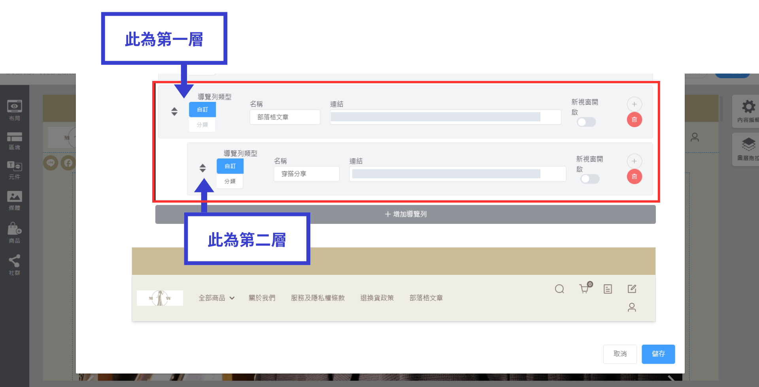Open the 商品 products panel
The height and width of the screenshot is (387, 759).
(x=14, y=233)
